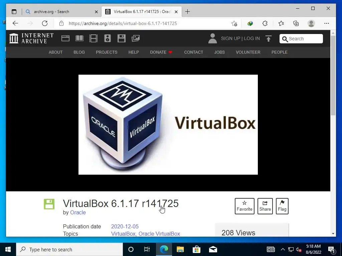Open the Oracle creator link
342x256 pixels.
[x=78, y=212]
